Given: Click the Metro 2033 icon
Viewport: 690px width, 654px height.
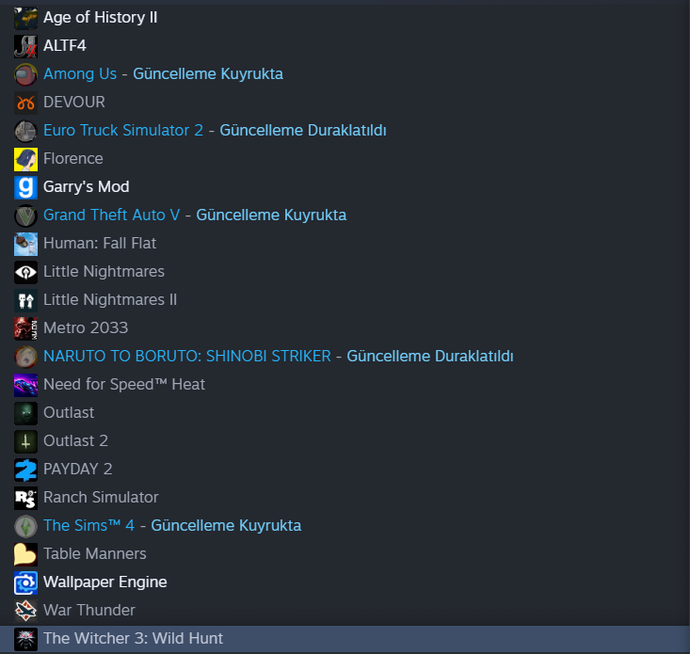Looking at the screenshot, I should (x=25, y=328).
